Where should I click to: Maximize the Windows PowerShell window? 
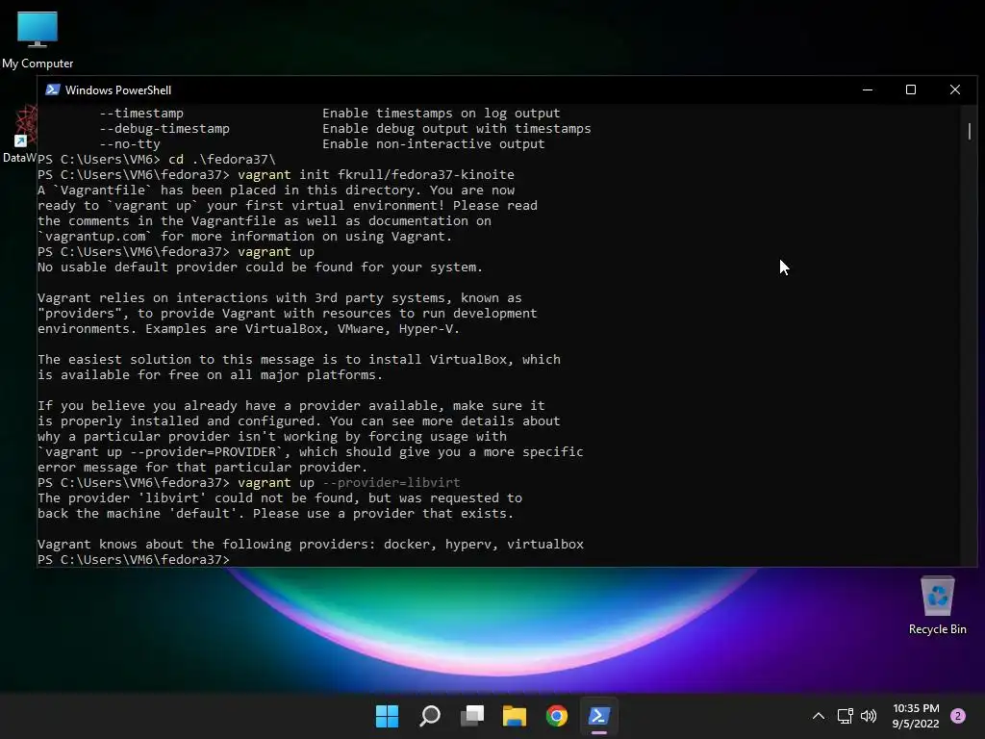click(x=911, y=89)
